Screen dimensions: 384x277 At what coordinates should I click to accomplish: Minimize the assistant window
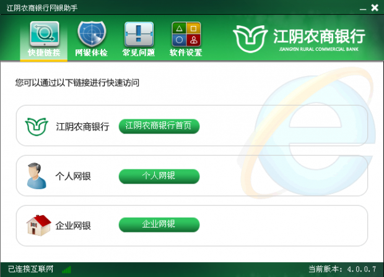tap(363, 8)
